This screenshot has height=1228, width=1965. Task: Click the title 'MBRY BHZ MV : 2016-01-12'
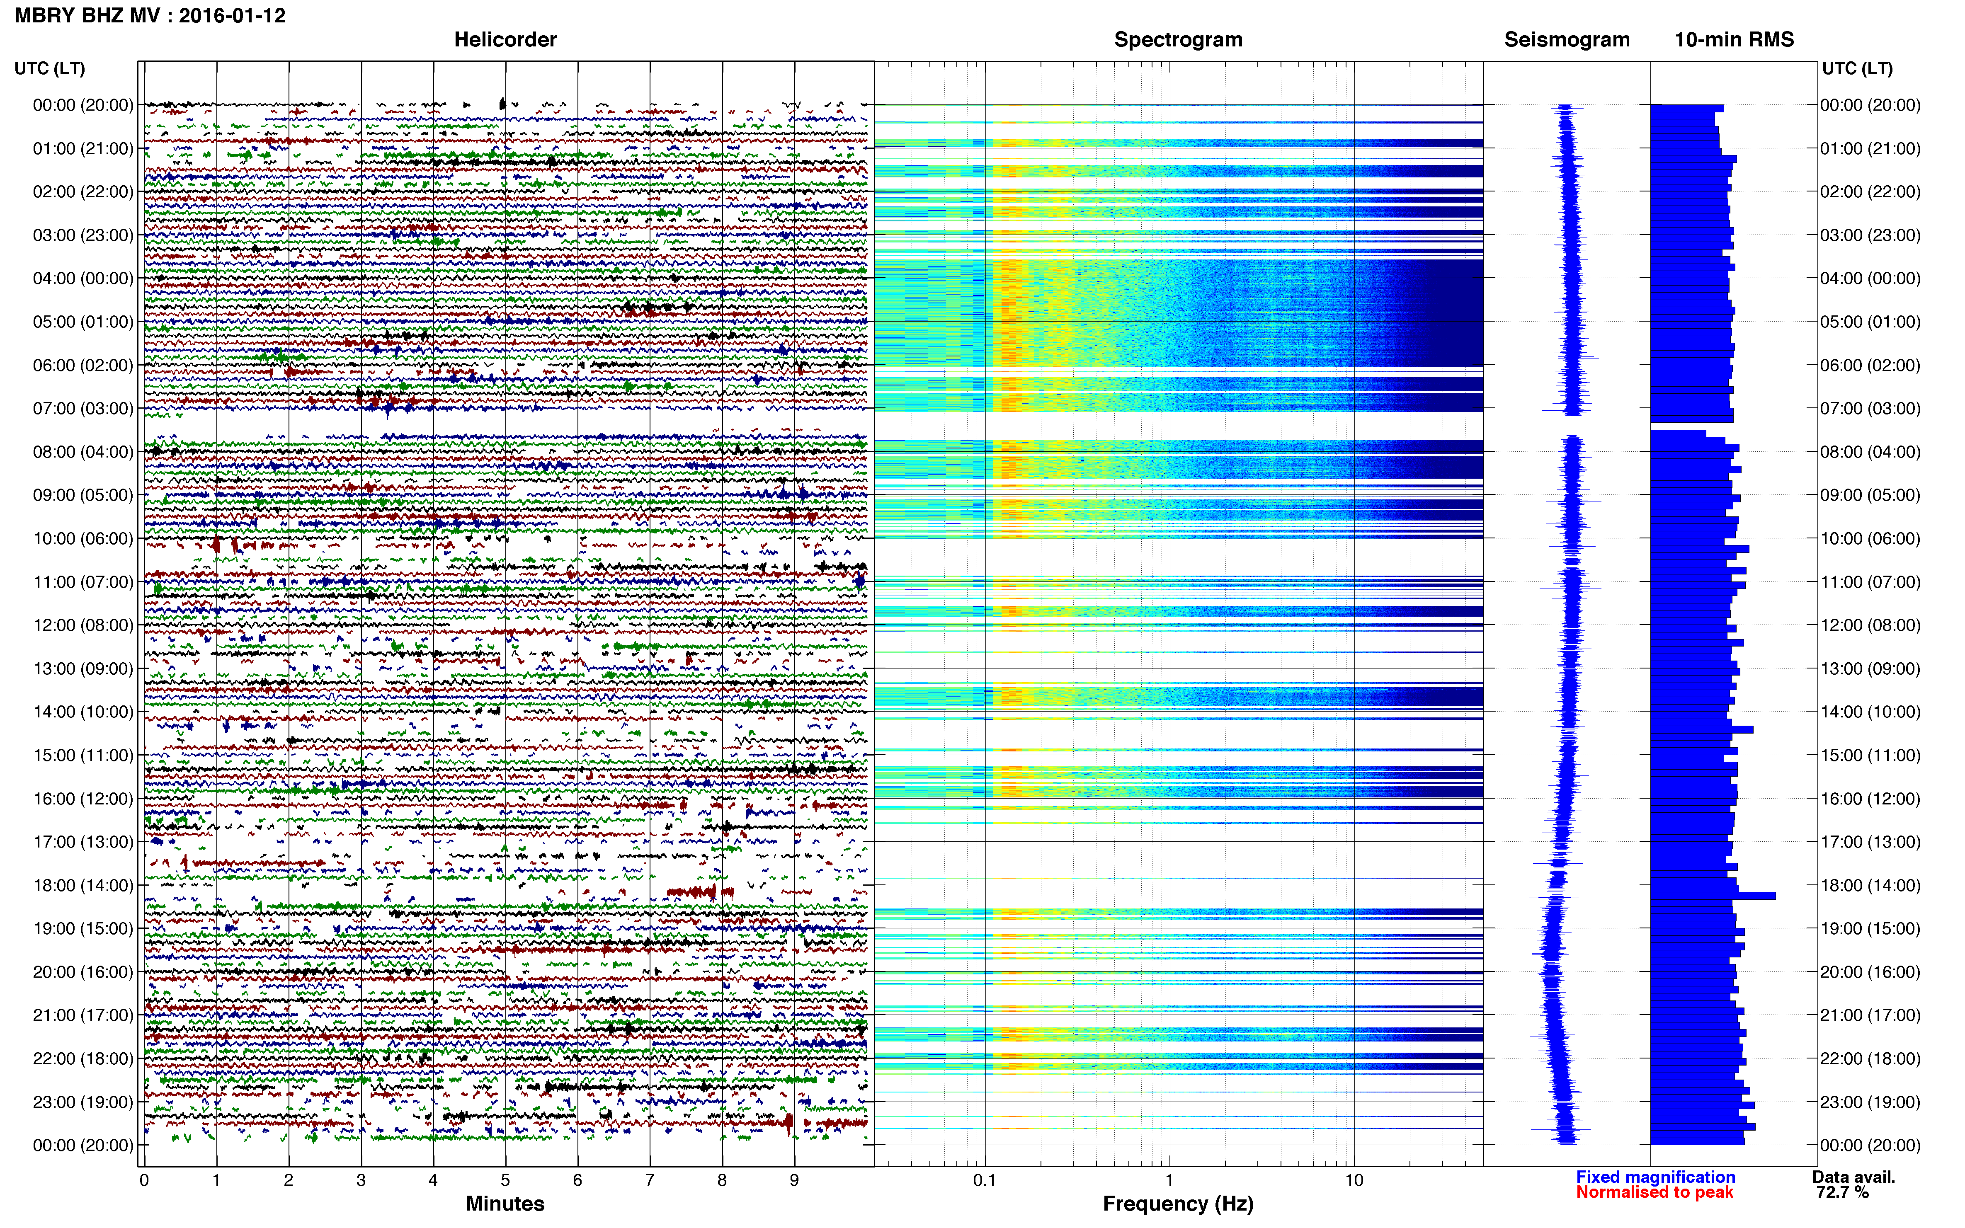click(150, 15)
